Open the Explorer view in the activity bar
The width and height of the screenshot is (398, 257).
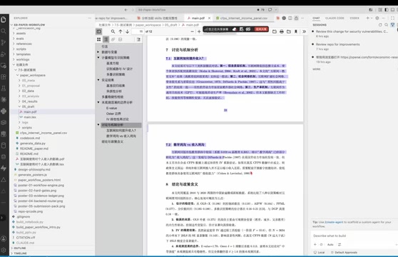pos(4,19)
